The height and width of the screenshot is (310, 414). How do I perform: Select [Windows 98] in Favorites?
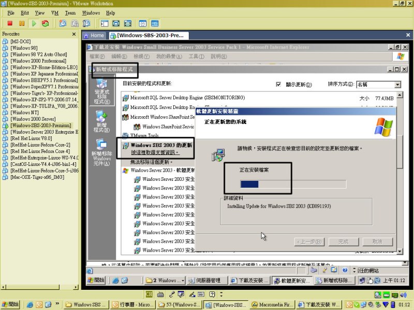tap(24, 48)
